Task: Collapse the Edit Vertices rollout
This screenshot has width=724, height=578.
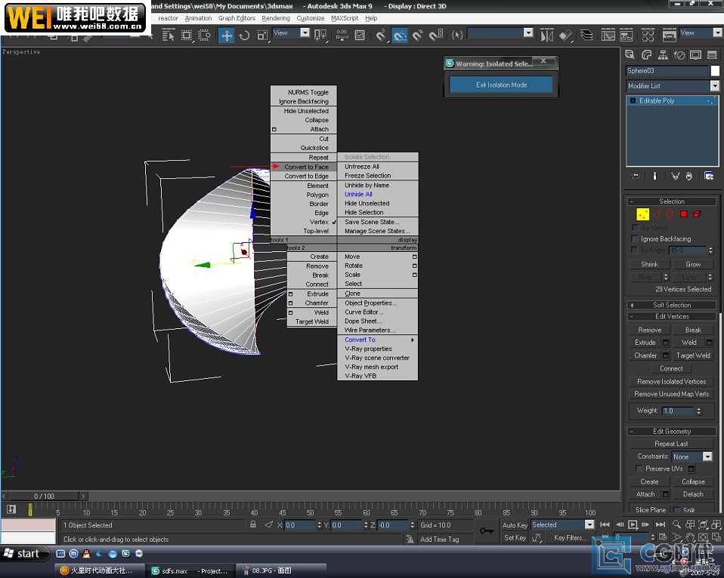Action: click(672, 317)
